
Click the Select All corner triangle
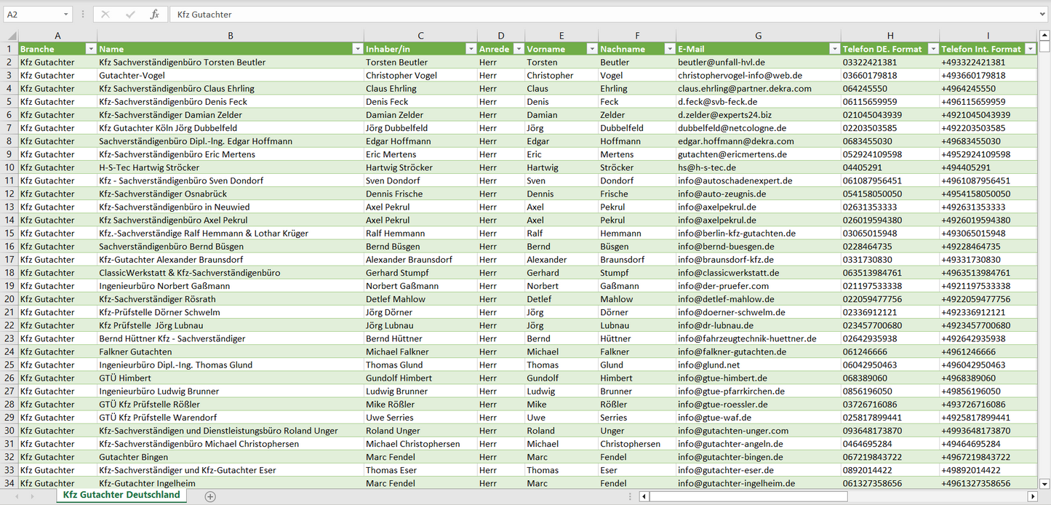[9, 36]
